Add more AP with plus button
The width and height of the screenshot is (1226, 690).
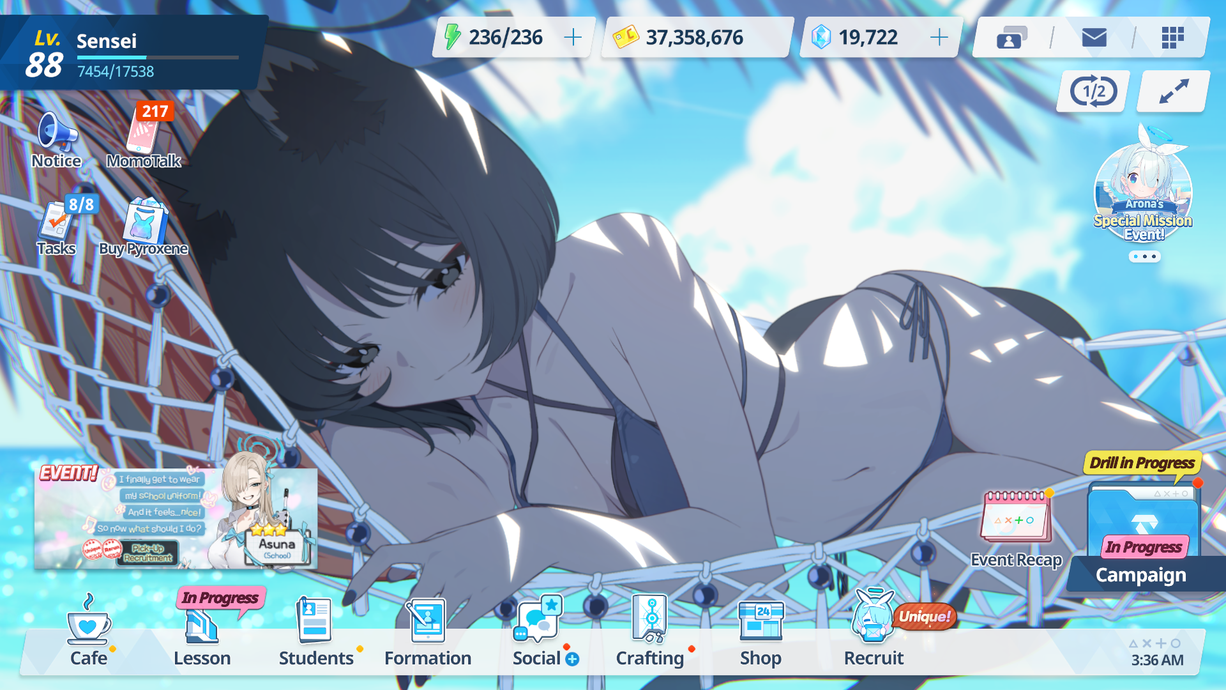573,37
